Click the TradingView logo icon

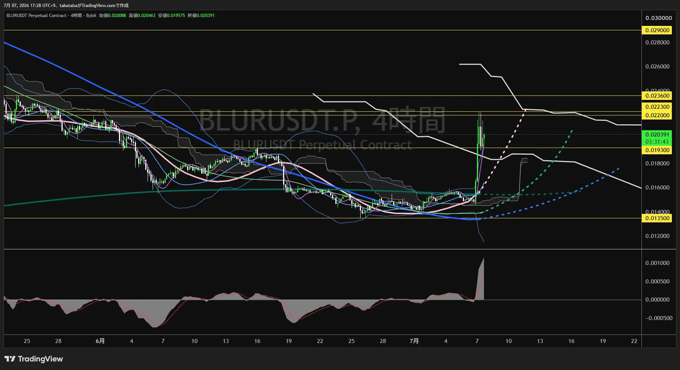10,359
